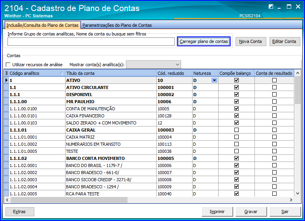Click Cód. reduzido column header
The width and height of the screenshot is (305, 221).
(174, 73)
